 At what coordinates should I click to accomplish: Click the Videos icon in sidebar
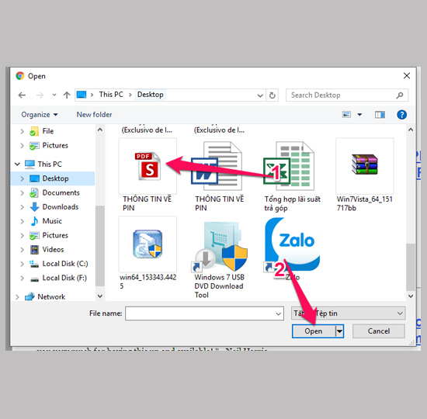pos(35,249)
